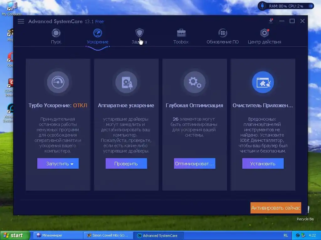Click the download notification icon in title bar

pos(271,21)
